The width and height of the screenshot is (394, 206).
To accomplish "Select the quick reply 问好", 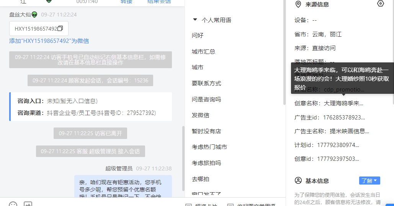I will [198, 36].
